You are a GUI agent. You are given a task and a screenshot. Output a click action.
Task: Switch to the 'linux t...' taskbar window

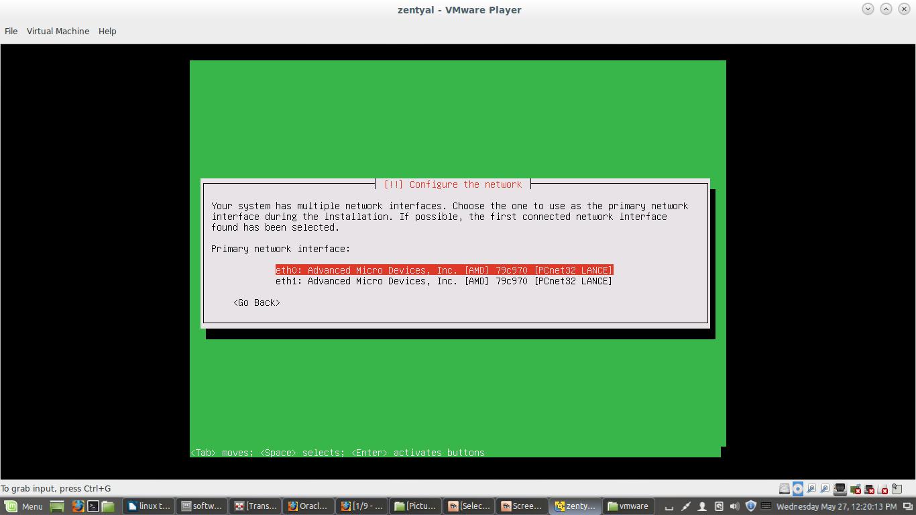coord(148,506)
